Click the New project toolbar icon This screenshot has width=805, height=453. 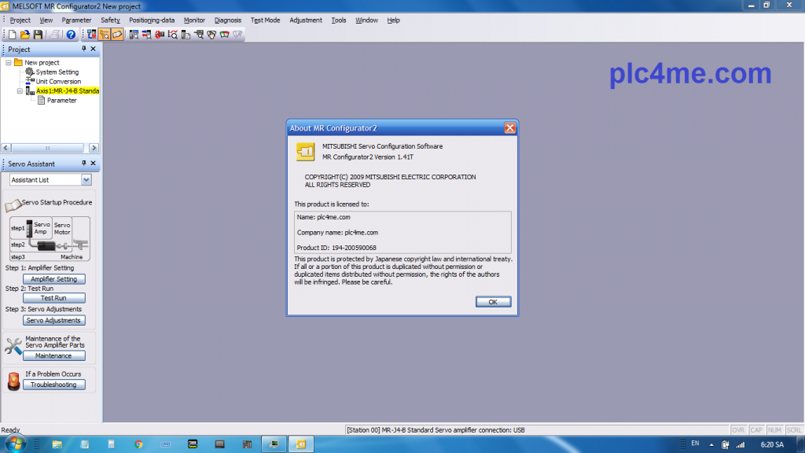pos(12,35)
